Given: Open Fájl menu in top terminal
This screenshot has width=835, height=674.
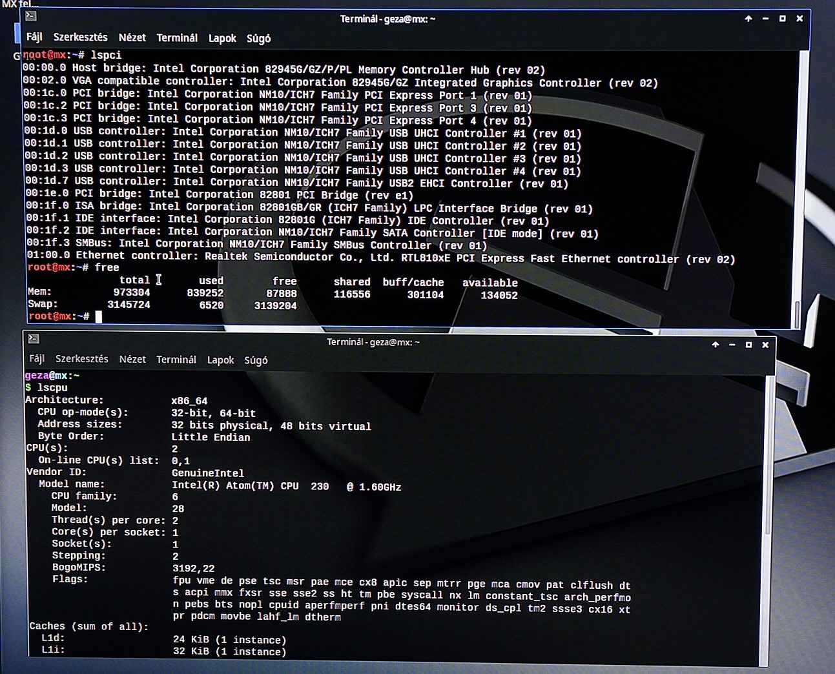Looking at the screenshot, I should 34,37.
